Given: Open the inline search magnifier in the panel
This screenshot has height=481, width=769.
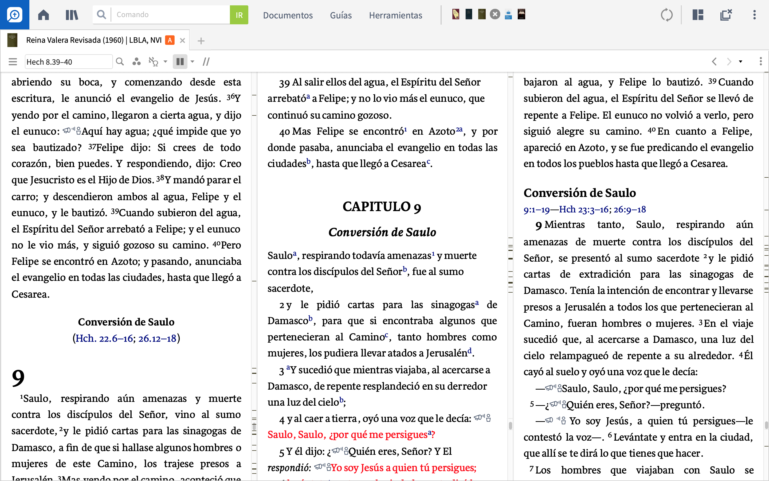Looking at the screenshot, I should pos(120,61).
